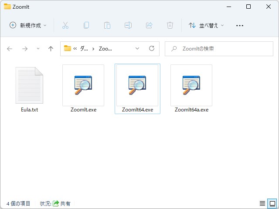Go forward with the right arrow
Screen dimensions: 279x209
25,49
